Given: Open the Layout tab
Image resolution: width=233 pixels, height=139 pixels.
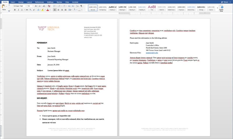Looking at the screenshot, I should (x=29, y=2).
